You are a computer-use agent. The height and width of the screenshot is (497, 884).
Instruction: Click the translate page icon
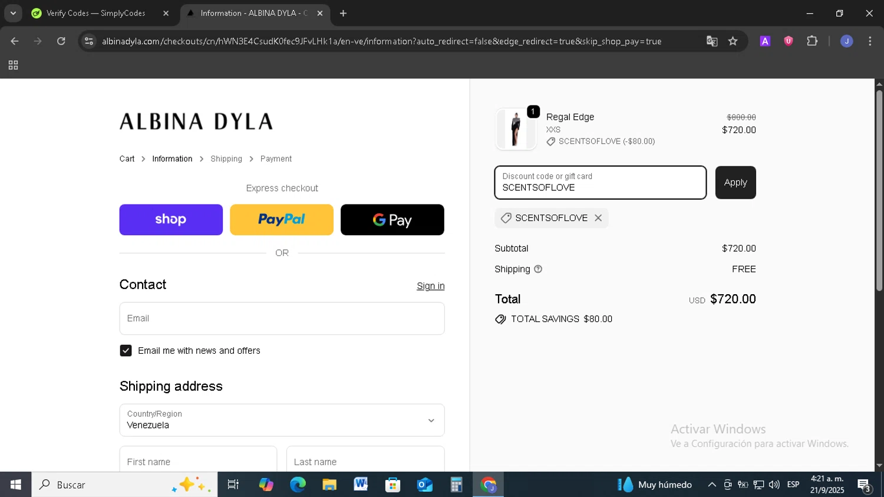pos(712,41)
